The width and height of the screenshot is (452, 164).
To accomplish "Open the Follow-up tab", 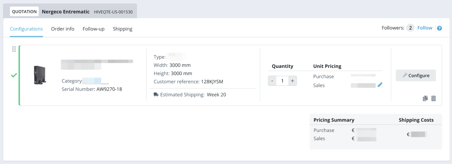I will 93,29.
